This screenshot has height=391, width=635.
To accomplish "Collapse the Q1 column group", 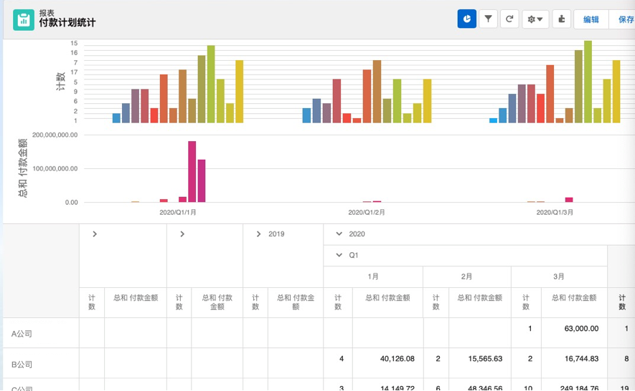I will pos(339,255).
